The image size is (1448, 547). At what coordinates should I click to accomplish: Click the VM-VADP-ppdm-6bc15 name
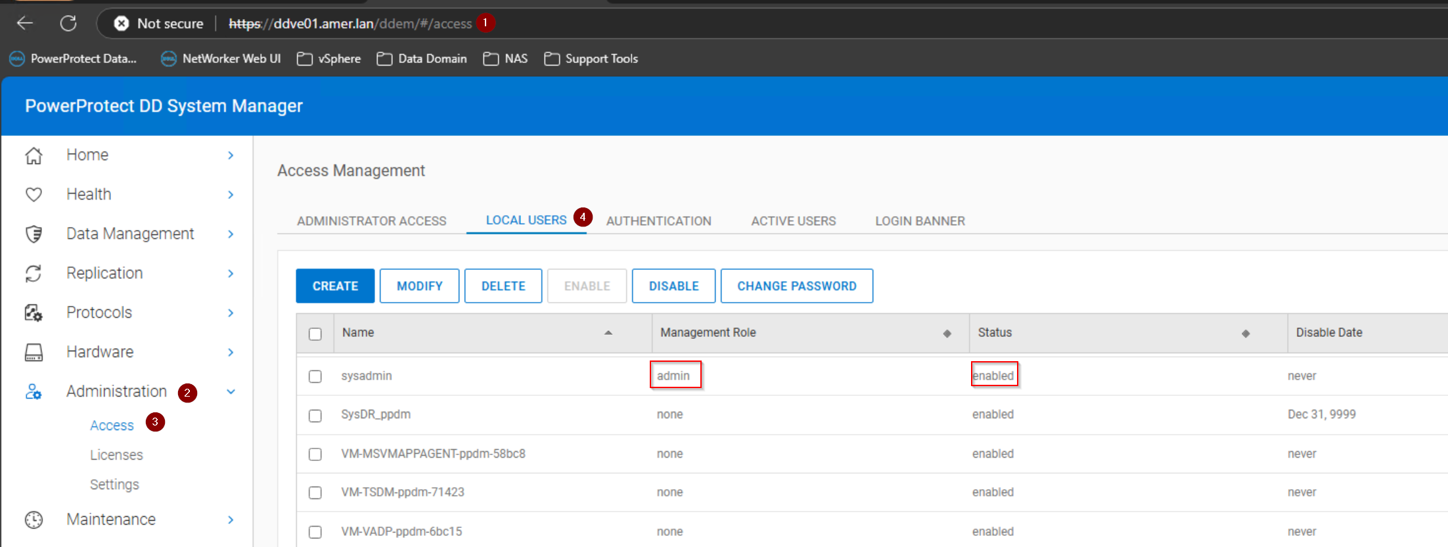point(401,531)
